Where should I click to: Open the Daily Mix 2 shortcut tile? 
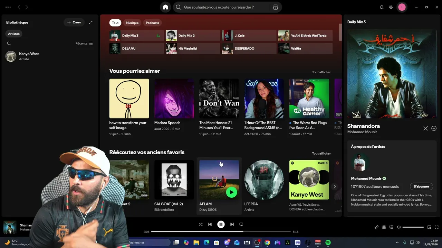(193, 35)
